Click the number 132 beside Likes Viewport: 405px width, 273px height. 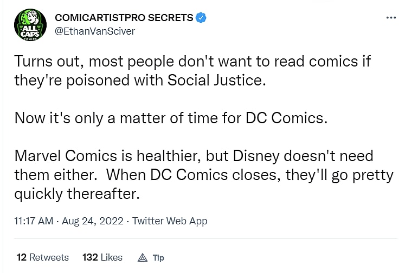[90, 257]
